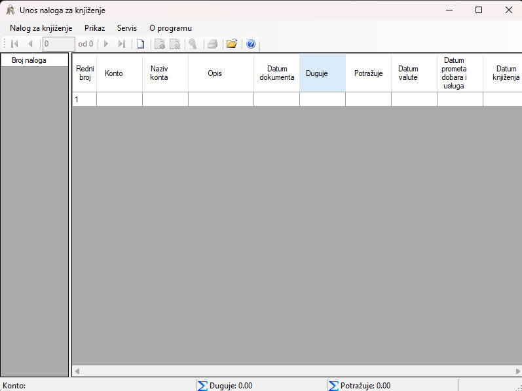The height and width of the screenshot is (391, 522).
Task: Open the O programu menu
Action: (170, 28)
